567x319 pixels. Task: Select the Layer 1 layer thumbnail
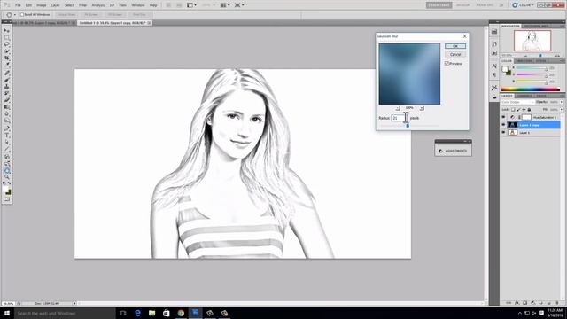pos(512,133)
